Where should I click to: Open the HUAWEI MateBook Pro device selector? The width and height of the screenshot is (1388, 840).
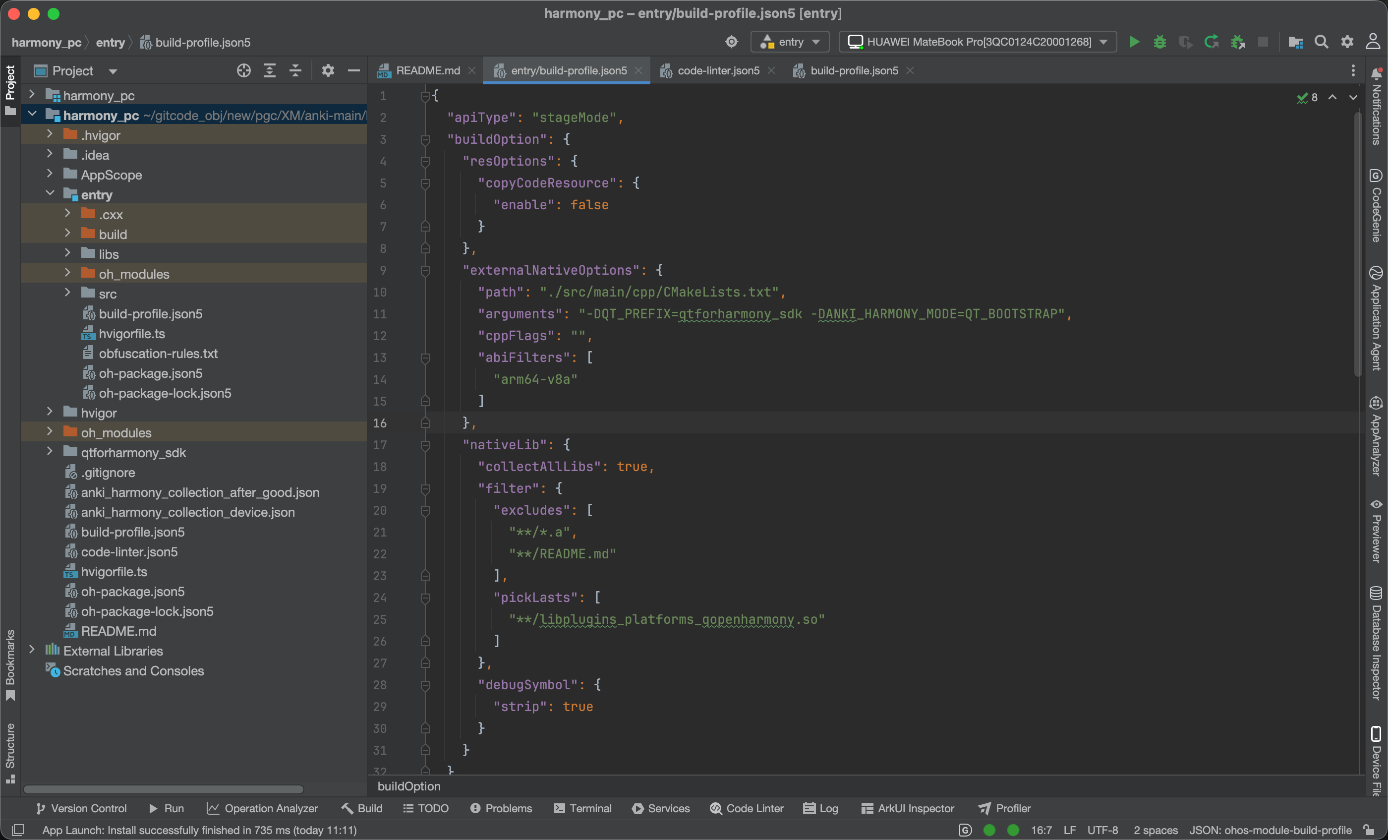(x=978, y=42)
